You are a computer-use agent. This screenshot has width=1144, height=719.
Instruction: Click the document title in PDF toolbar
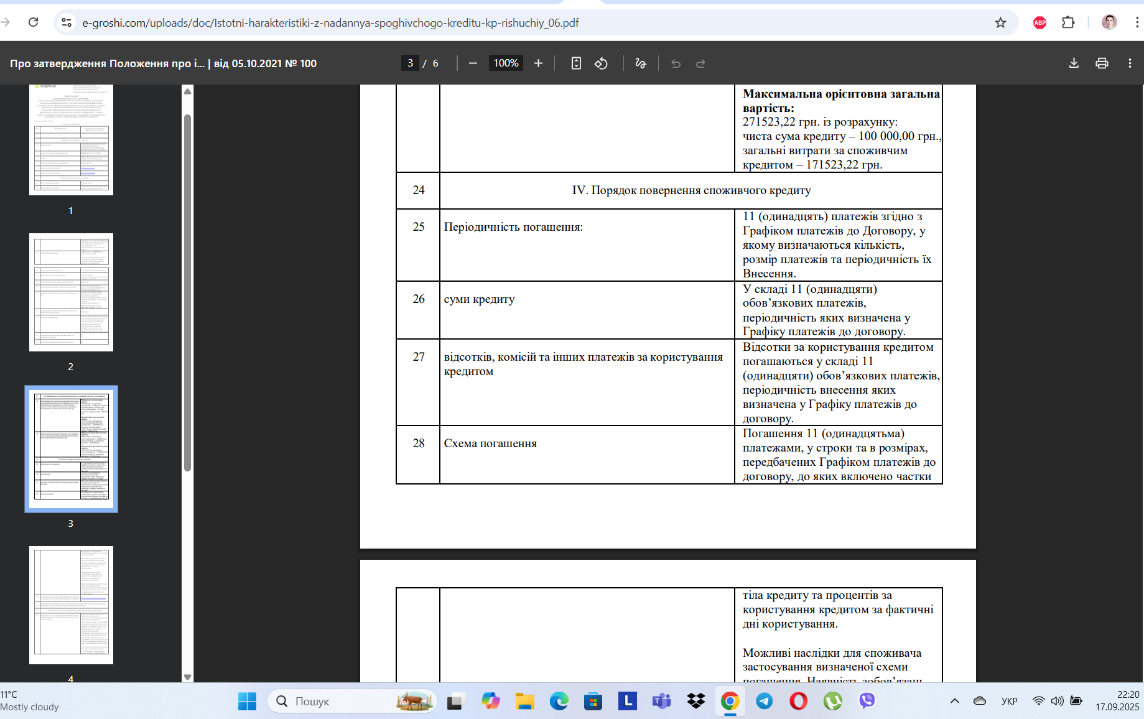pos(163,63)
